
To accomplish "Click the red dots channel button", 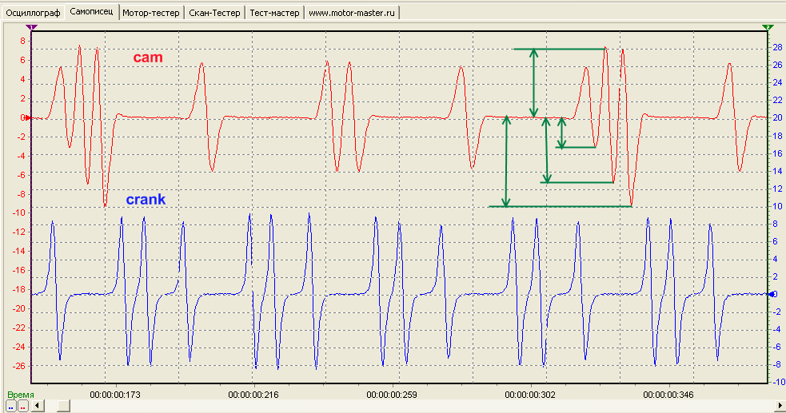I will pyautogui.click(x=23, y=407).
